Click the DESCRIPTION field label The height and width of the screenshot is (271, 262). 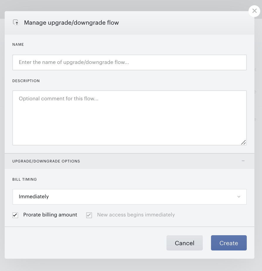point(26,81)
